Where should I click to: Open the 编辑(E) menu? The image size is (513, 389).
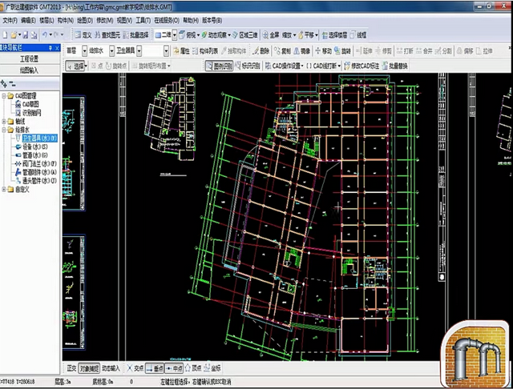pos(28,20)
